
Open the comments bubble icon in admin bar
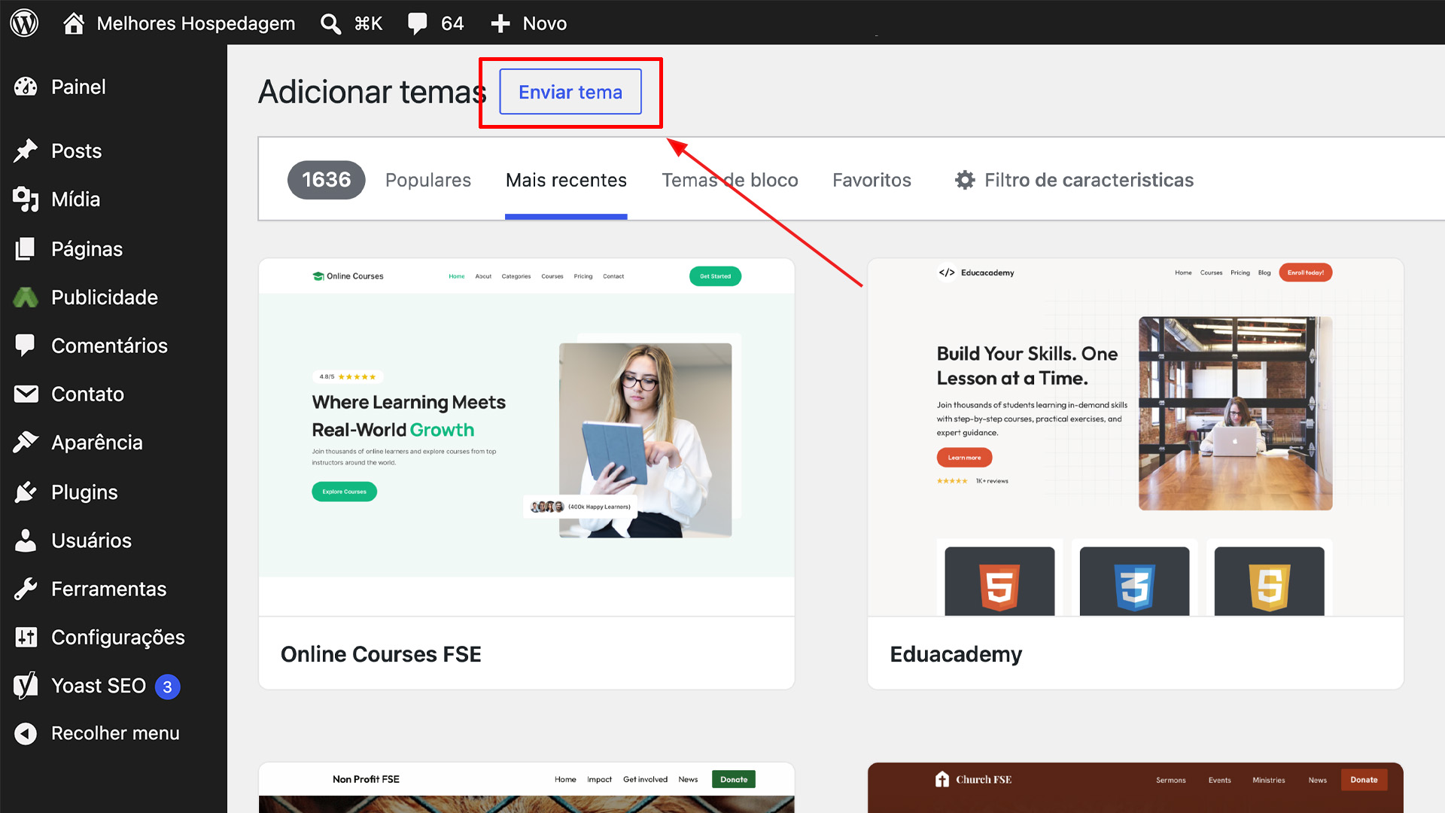pos(417,23)
